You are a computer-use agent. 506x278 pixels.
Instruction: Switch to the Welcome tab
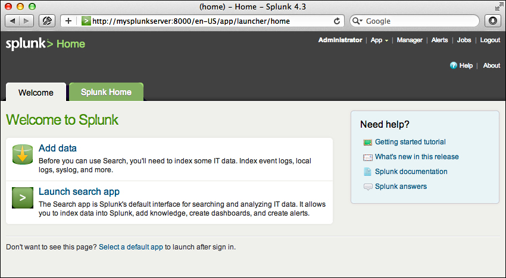pyautogui.click(x=36, y=92)
